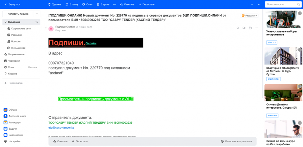
Task: Open the Задачи tasks app
Action: coord(10,129)
